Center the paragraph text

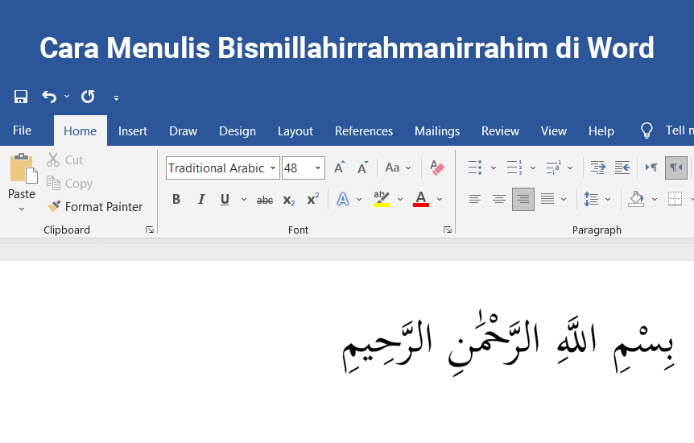(x=499, y=200)
